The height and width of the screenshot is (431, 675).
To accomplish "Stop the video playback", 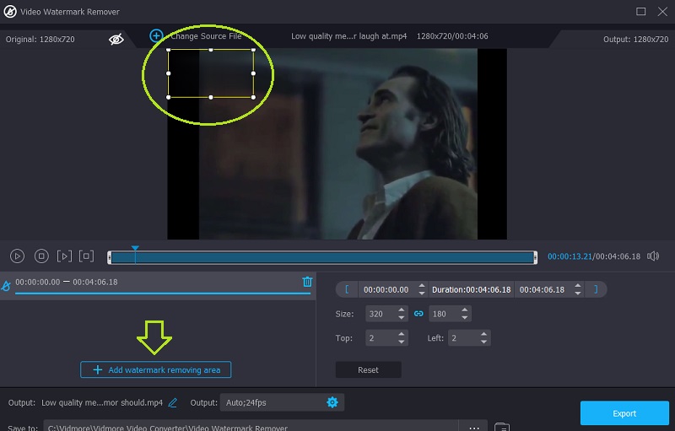I will point(40,256).
